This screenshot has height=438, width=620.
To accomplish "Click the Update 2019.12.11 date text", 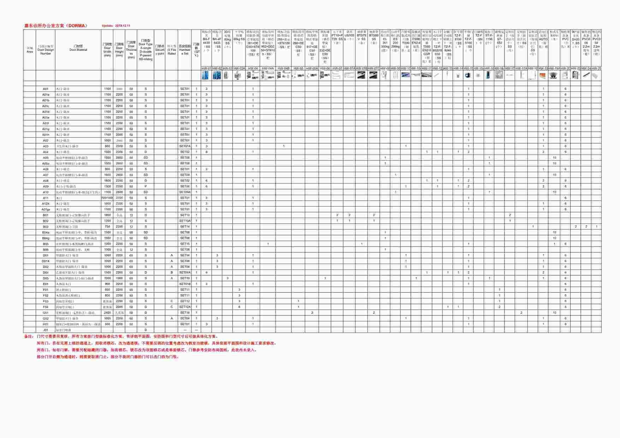I will point(116,26).
